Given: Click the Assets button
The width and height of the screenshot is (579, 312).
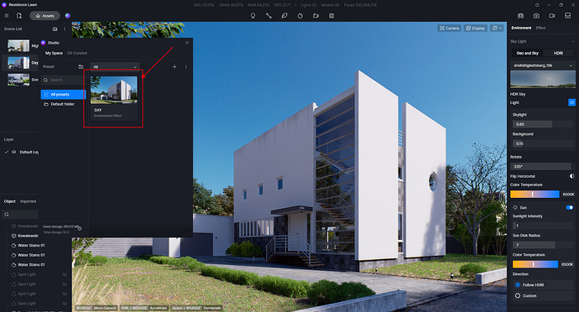Looking at the screenshot, I should click(44, 16).
